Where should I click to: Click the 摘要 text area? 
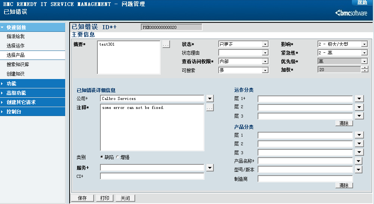pos(129,57)
